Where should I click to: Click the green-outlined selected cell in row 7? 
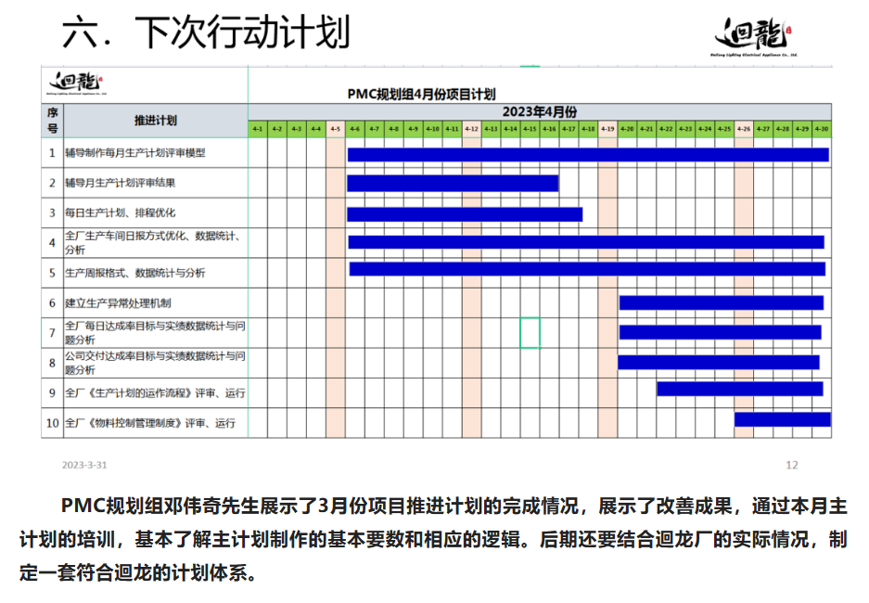(530, 332)
